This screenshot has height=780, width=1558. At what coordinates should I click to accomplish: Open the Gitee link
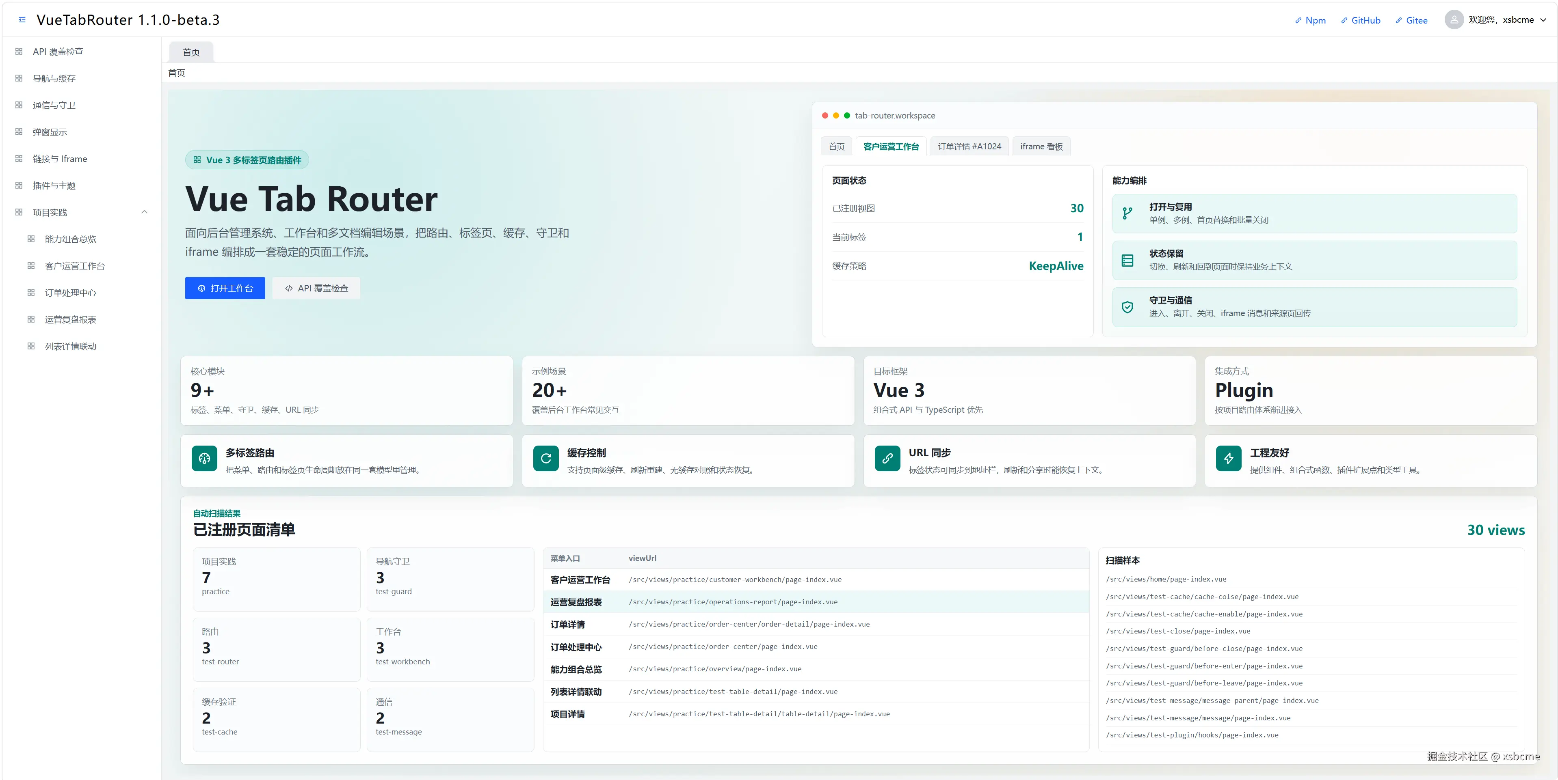1411,21
